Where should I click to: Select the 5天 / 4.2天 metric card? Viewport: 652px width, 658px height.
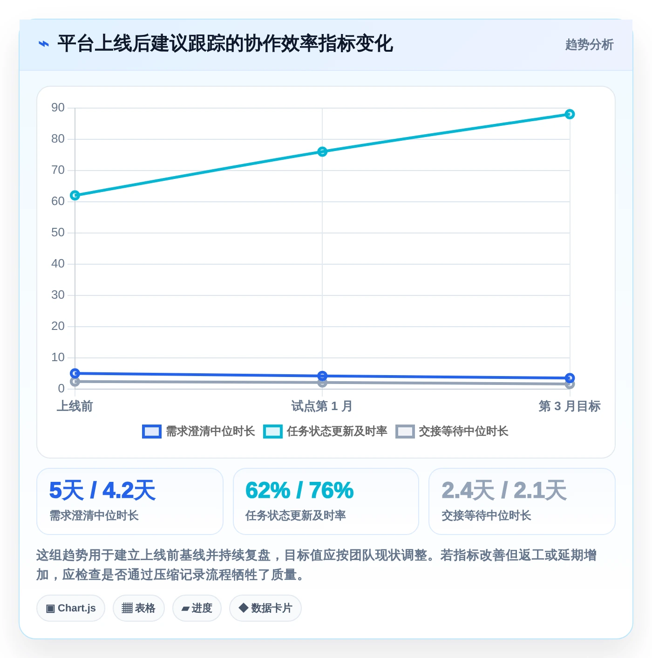click(130, 501)
